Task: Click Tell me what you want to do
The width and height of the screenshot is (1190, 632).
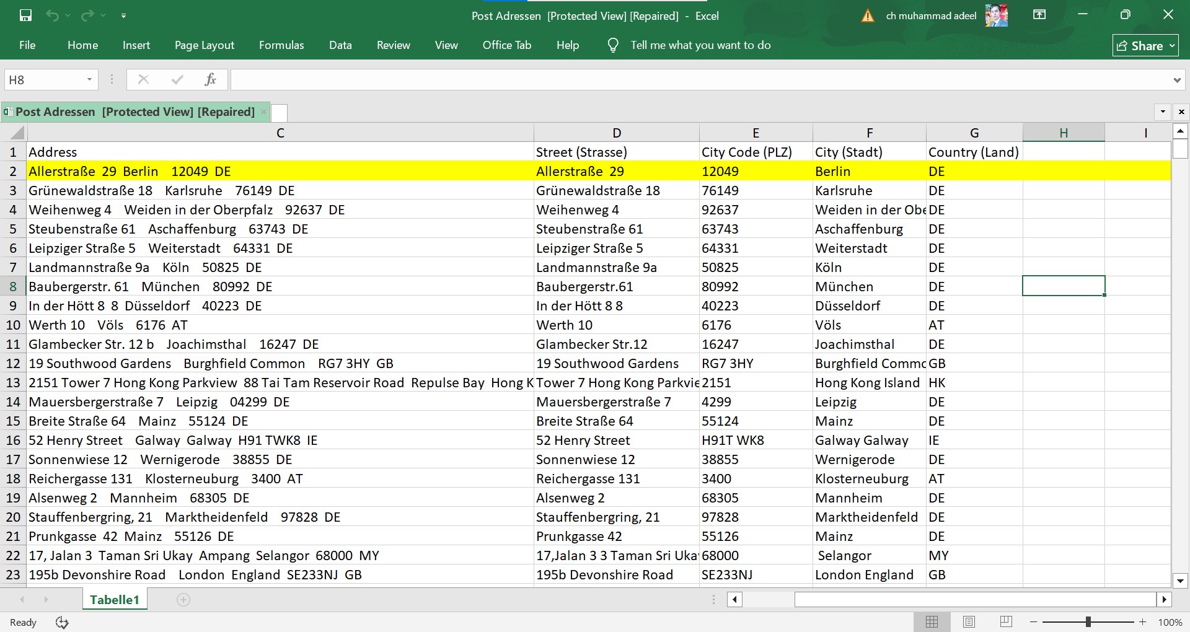Action: (700, 45)
